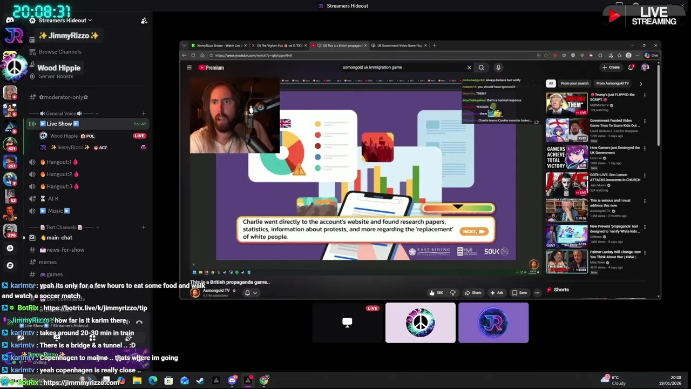Open server icon with 295 badge
Image resolution: width=691 pixels, height=389 pixels.
(x=10, y=231)
